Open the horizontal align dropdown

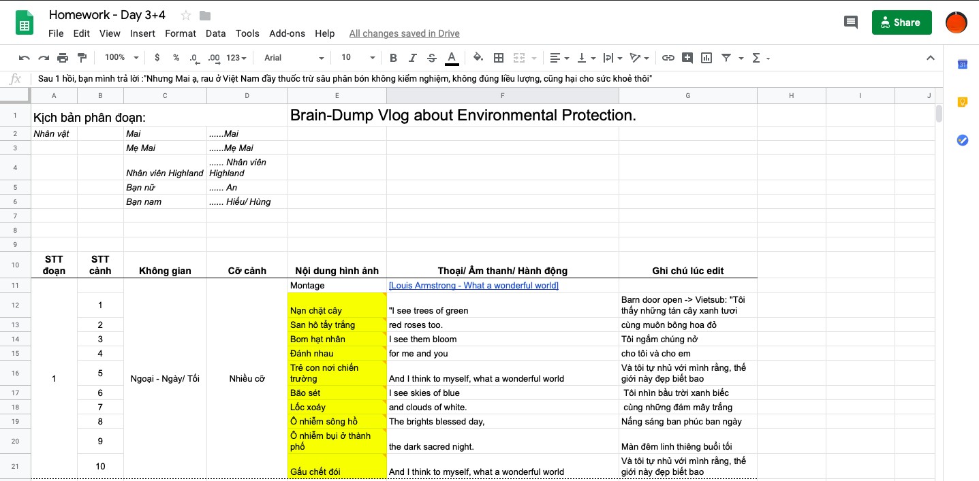click(x=559, y=58)
